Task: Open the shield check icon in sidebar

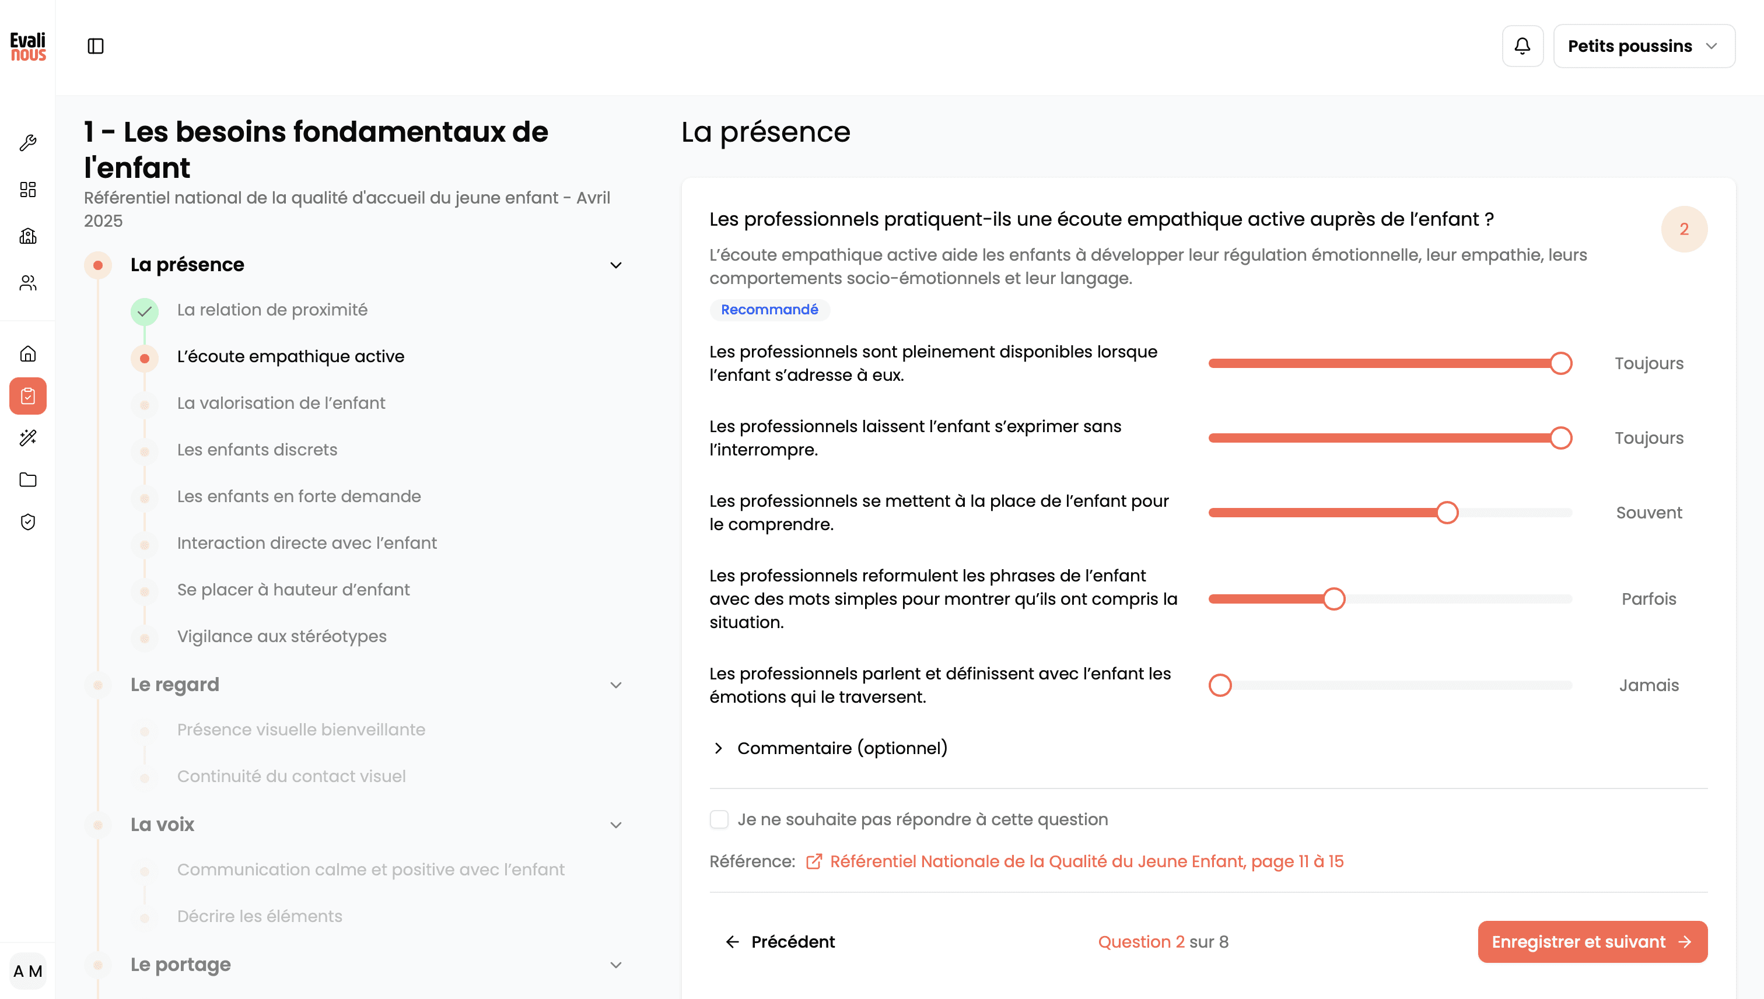Action: pos(28,522)
